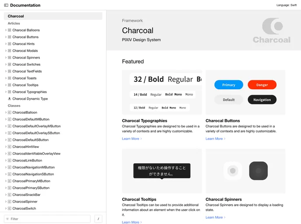Open the Spinners preview thumbnail
The width and height of the screenshot is (301, 224).
(x=245, y=171)
